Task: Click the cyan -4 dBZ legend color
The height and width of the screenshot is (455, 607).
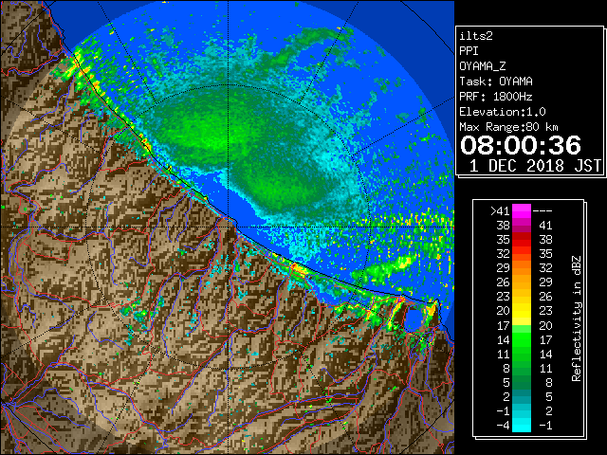Action: tap(522, 425)
